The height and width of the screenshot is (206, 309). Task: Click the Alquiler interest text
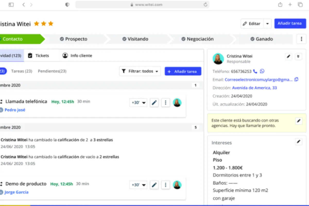click(221, 153)
